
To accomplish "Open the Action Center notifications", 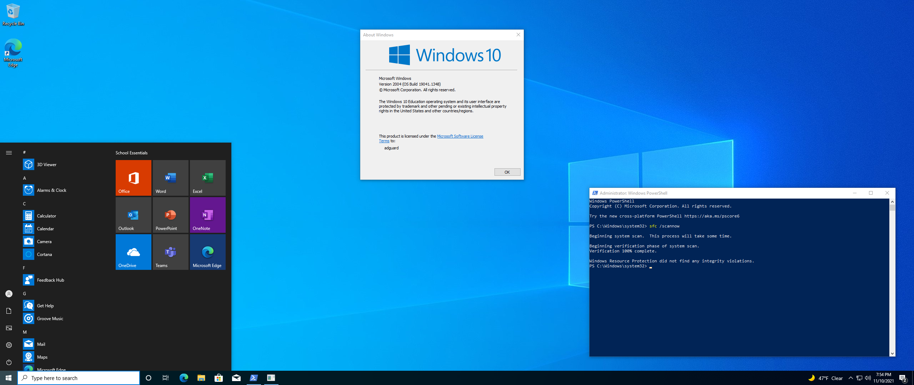I will coord(903,378).
